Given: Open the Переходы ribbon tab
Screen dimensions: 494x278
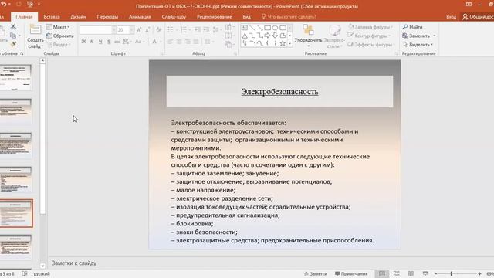Looking at the screenshot, I should click(107, 17).
